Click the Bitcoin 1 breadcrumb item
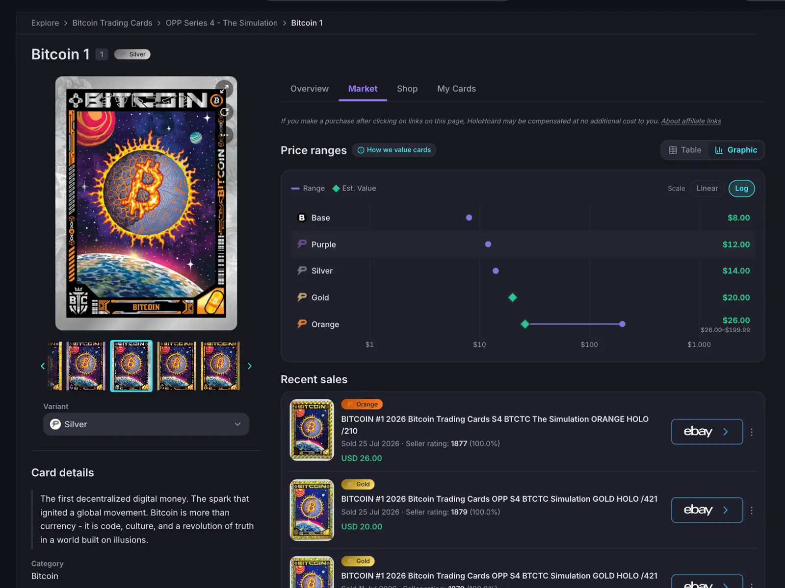The height and width of the screenshot is (588, 785). pyautogui.click(x=307, y=23)
